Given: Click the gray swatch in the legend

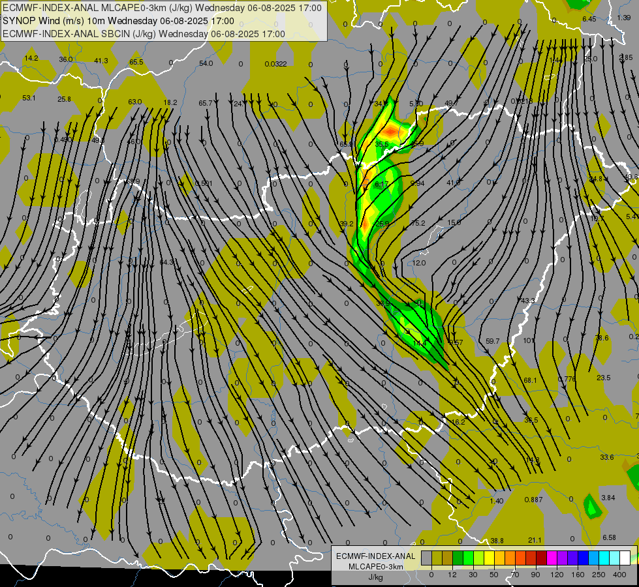Looking at the screenshot, I should [x=427, y=558].
